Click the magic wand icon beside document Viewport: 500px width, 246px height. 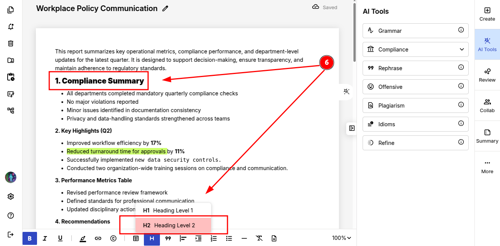tap(347, 91)
